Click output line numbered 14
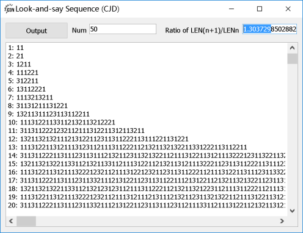303x233 pixels. [147, 156]
